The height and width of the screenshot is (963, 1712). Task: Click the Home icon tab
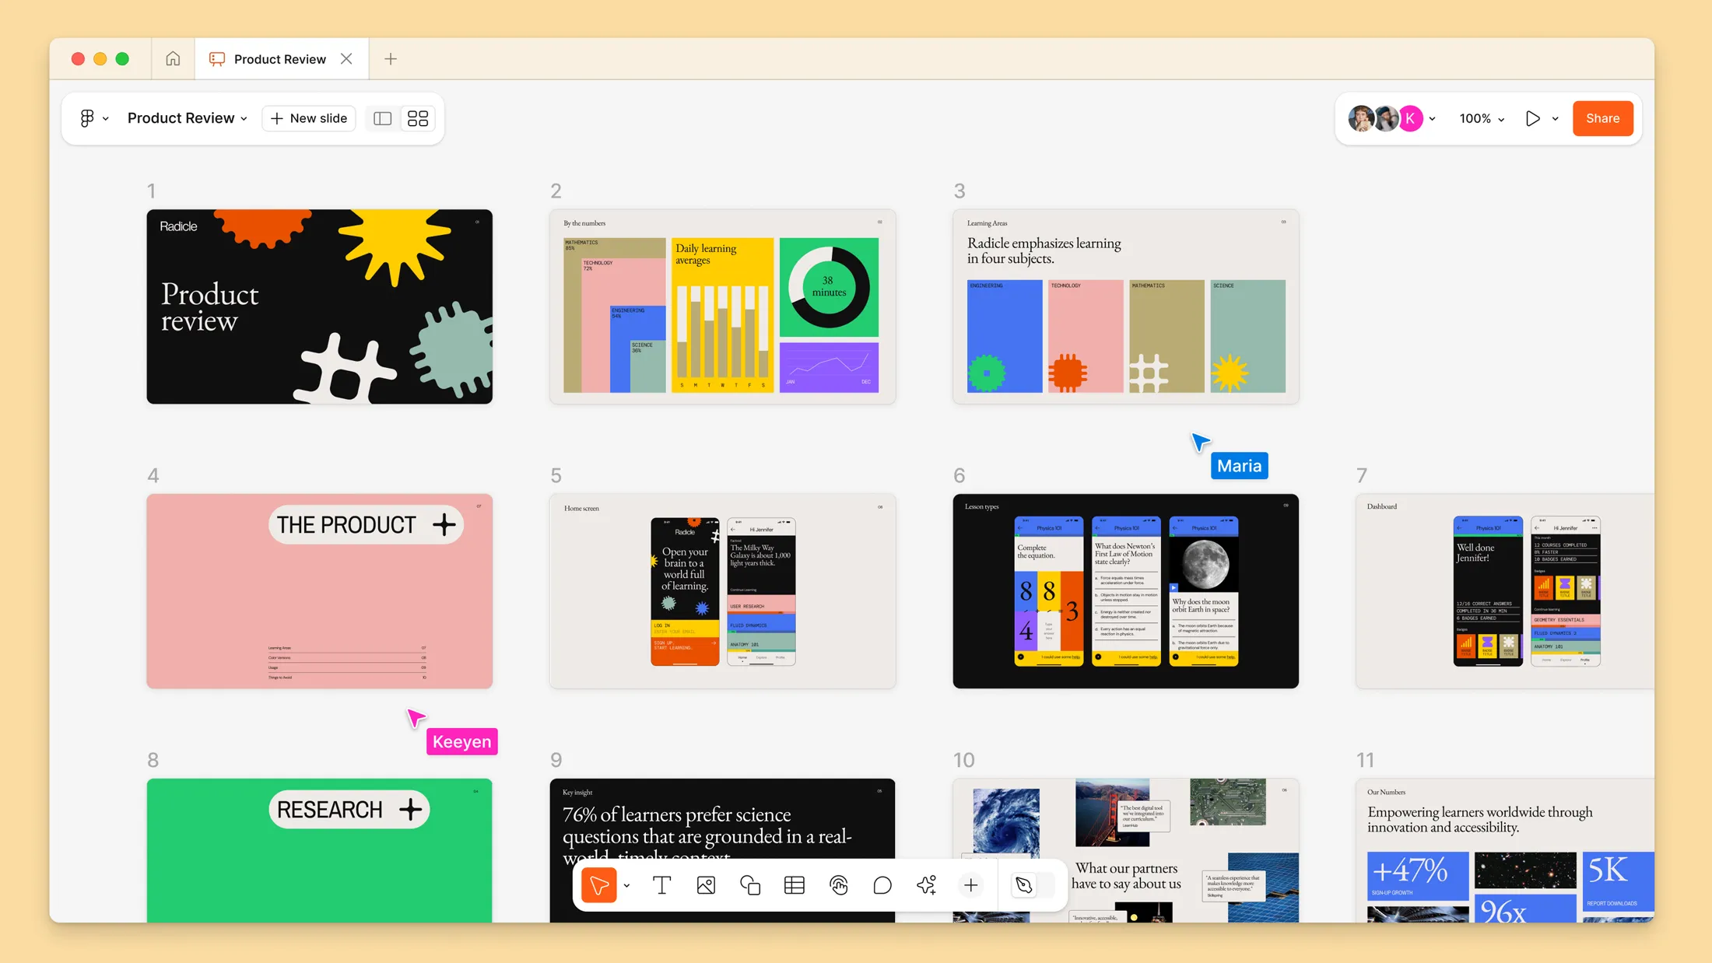[x=173, y=59]
